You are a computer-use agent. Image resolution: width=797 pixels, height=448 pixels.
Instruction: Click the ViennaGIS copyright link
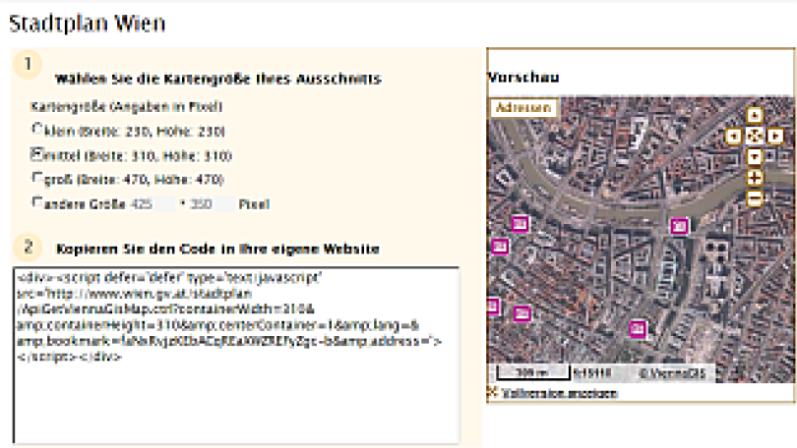672,373
